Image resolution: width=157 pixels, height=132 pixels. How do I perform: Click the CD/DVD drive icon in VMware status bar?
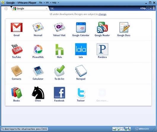pos(118,129)
